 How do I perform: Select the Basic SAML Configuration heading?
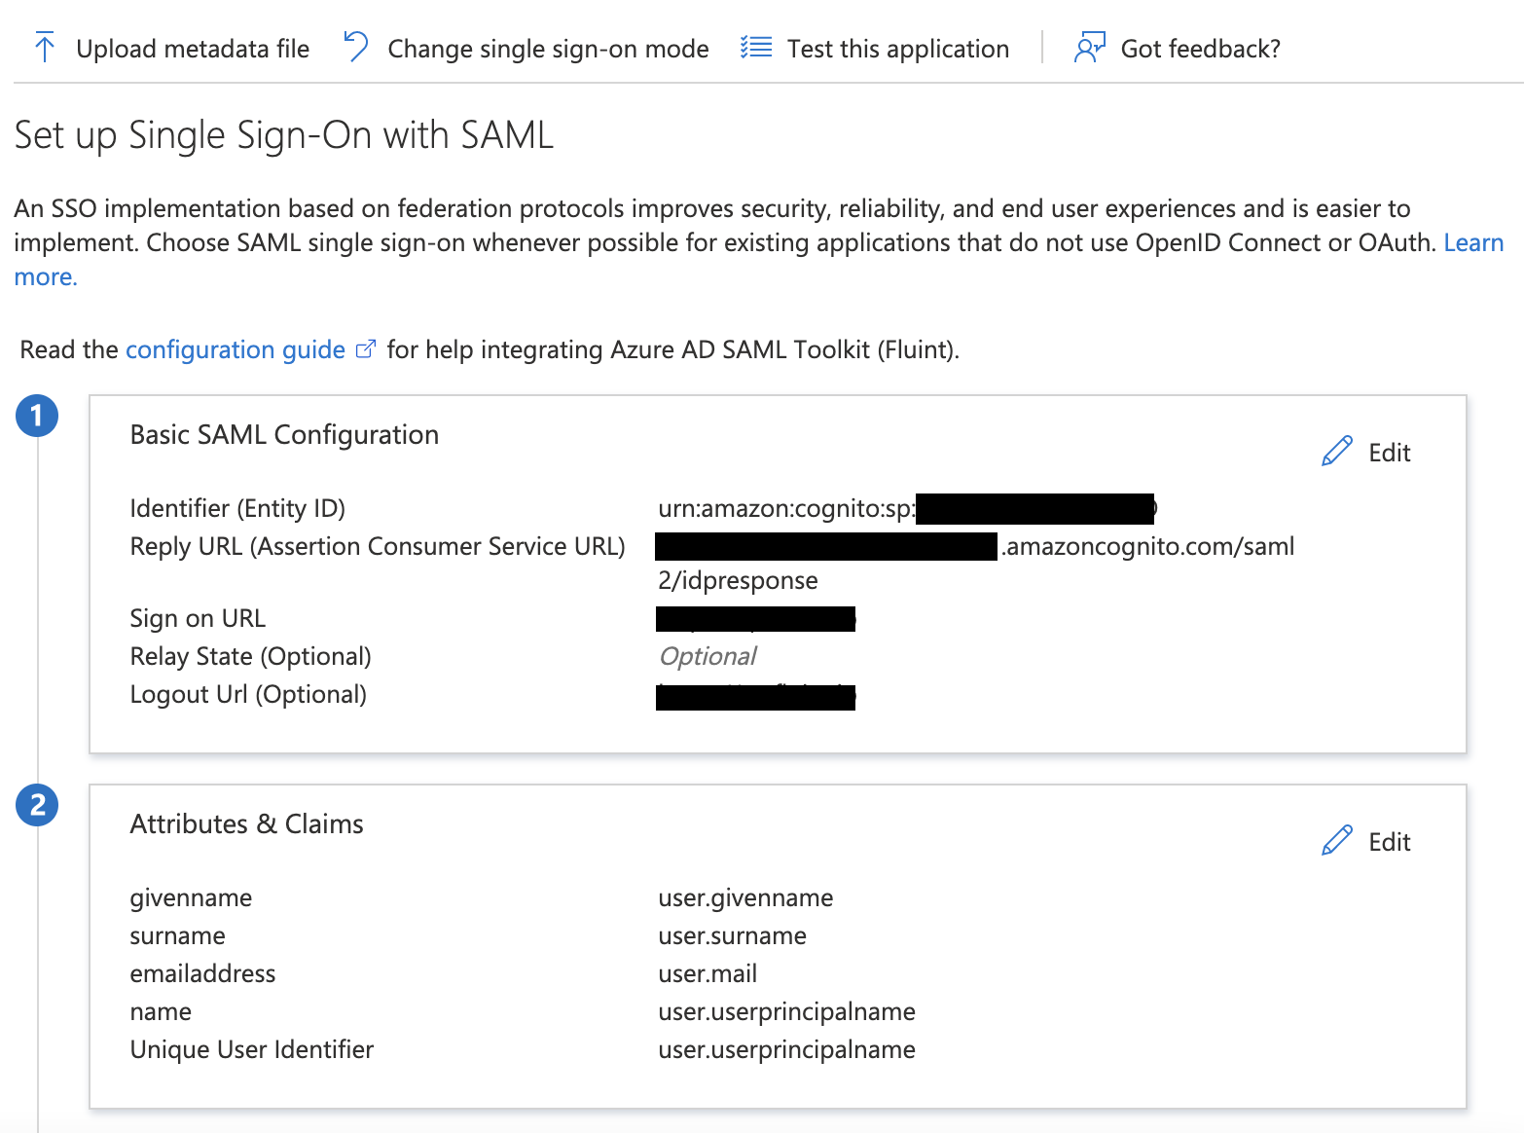pyautogui.click(x=284, y=434)
